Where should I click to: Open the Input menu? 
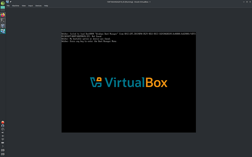point(31,5)
